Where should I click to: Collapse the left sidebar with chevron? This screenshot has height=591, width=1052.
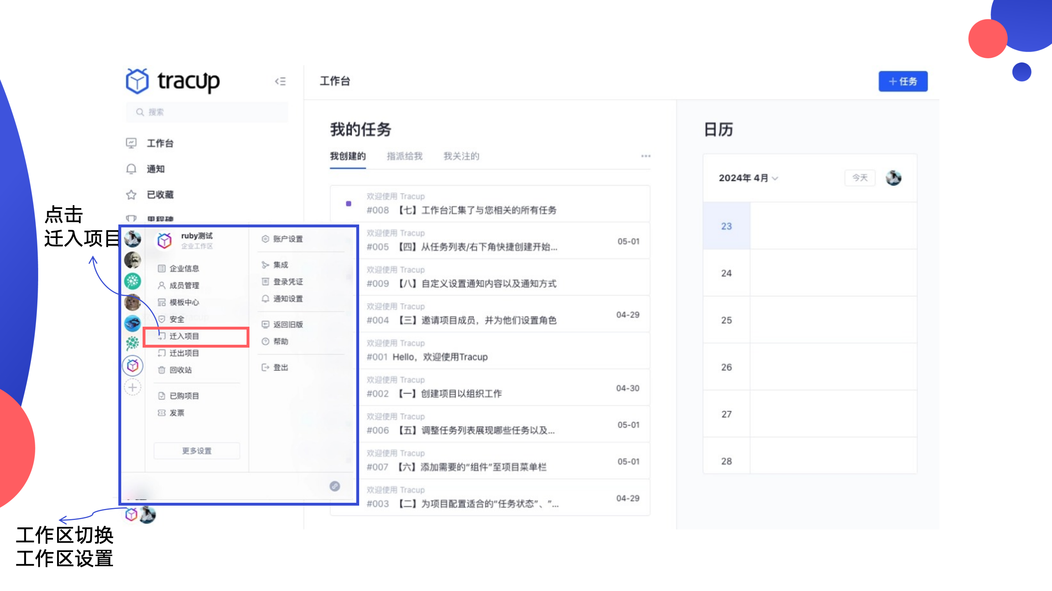pos(281,82)
